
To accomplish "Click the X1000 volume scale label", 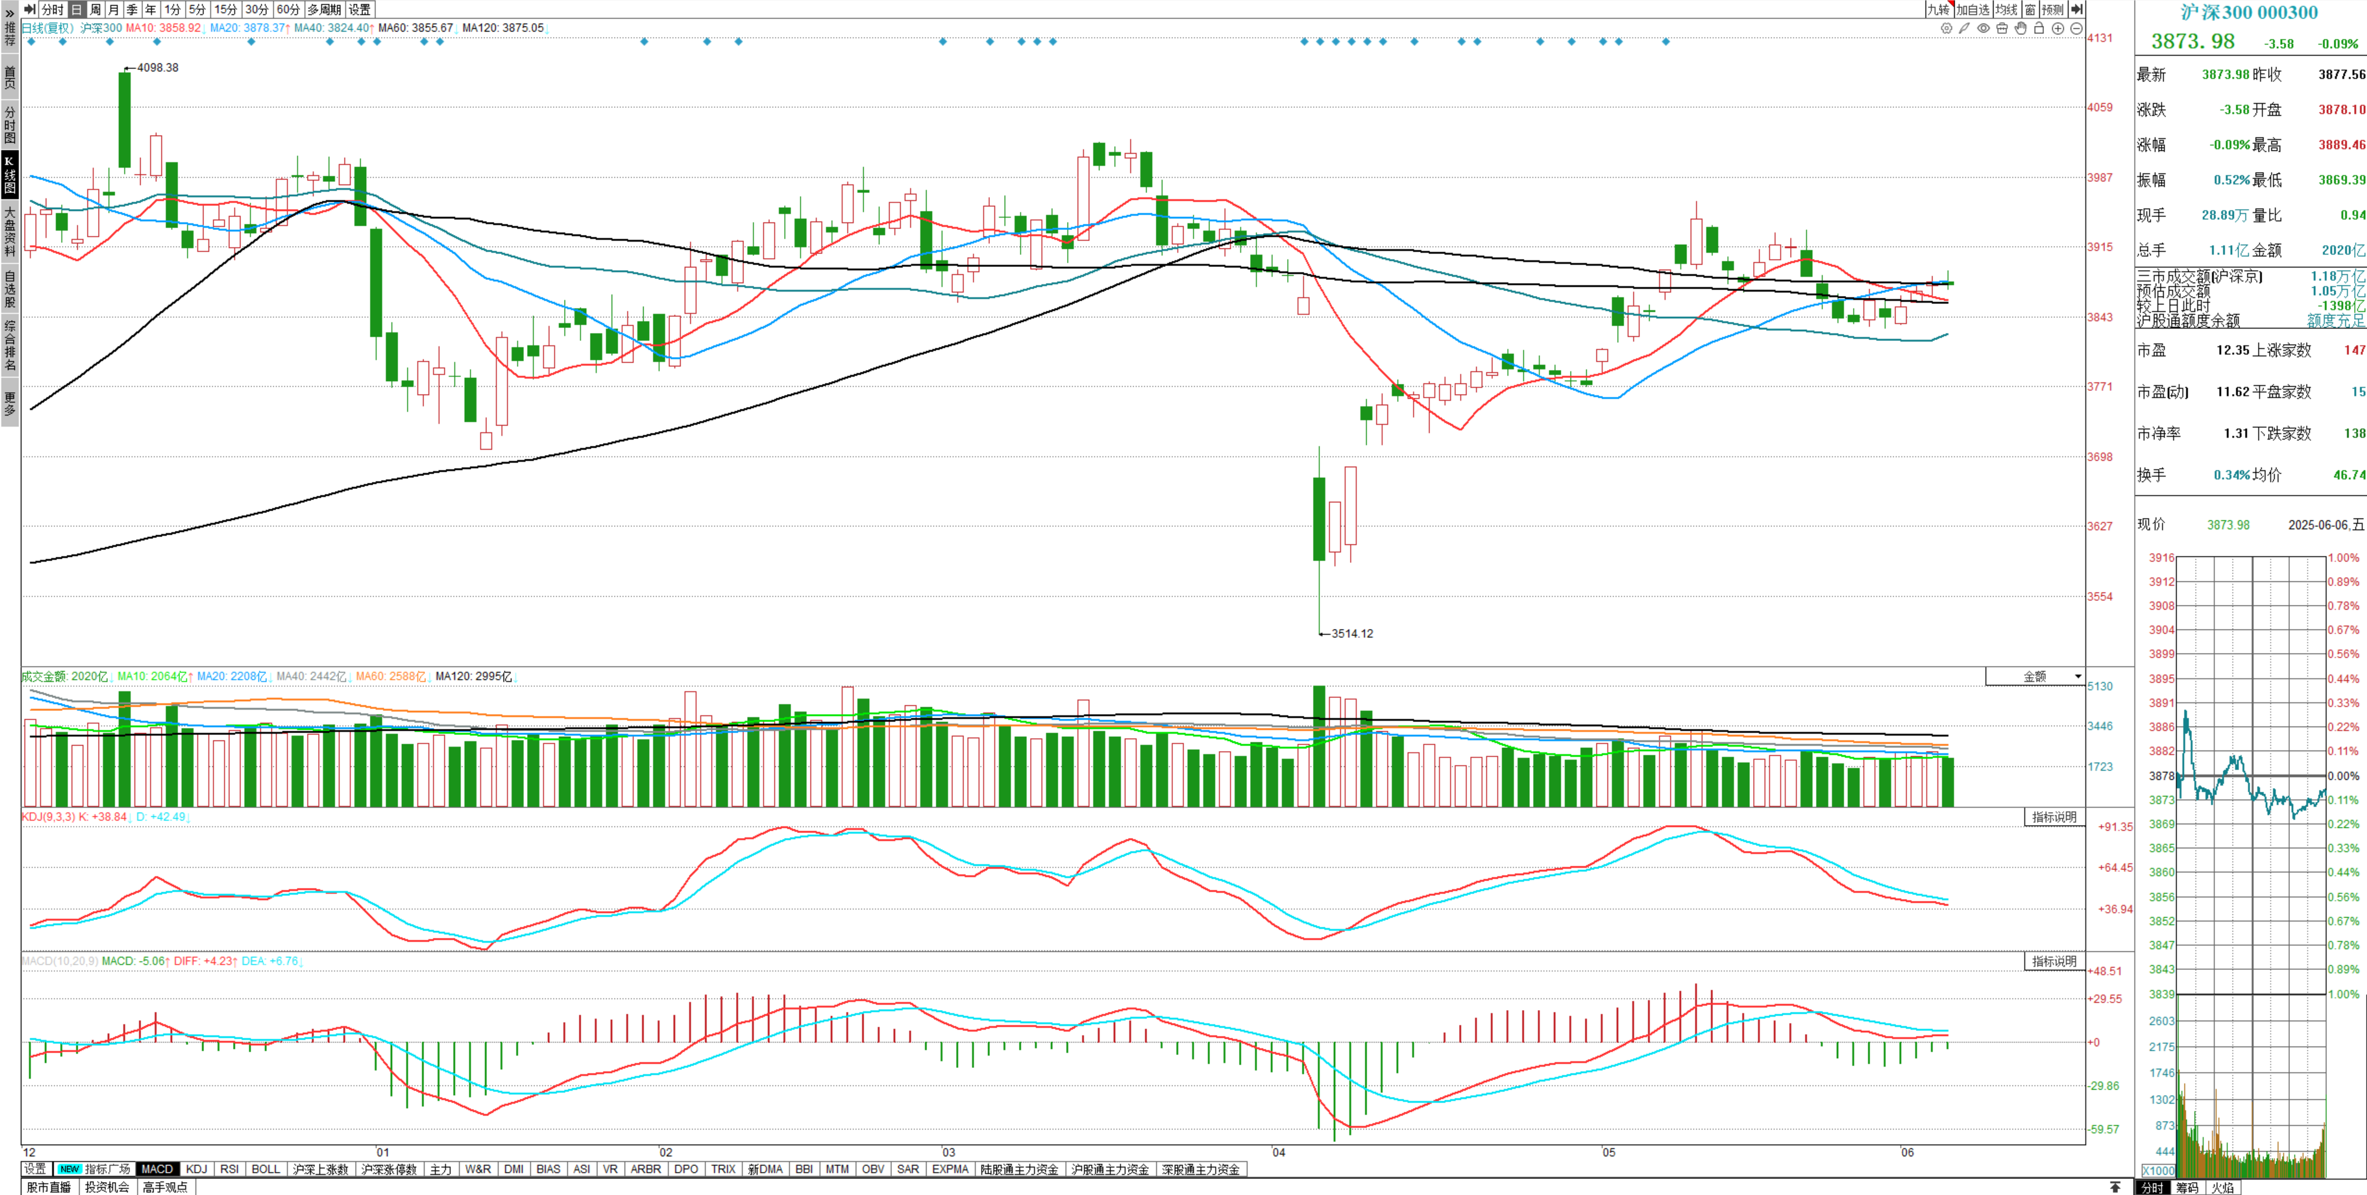I will tap(2159, 1170).
